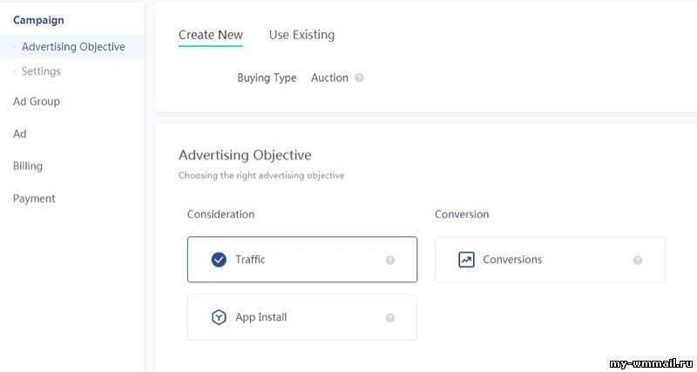Select the App Install objective card
This screenshot has height=372, width=697.
[302, 317]
